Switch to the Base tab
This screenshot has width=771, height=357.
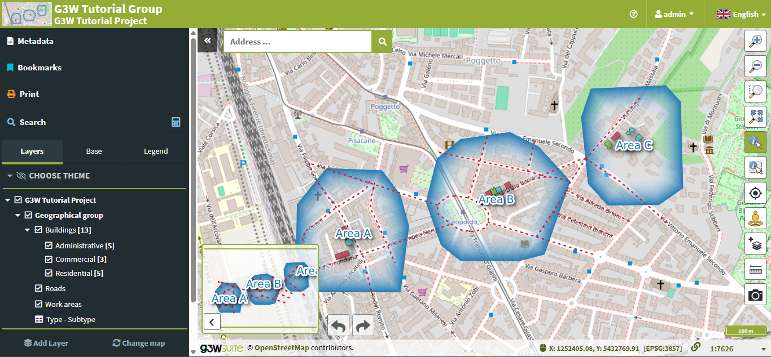tap(94, 151)
